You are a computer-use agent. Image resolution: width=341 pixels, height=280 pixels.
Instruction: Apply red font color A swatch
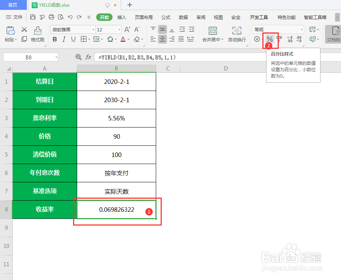(x=123, y=40)
